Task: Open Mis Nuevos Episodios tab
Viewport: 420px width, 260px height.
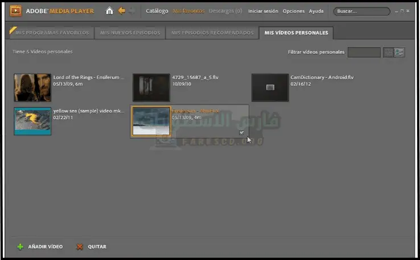Action: [x=130, y=33]
